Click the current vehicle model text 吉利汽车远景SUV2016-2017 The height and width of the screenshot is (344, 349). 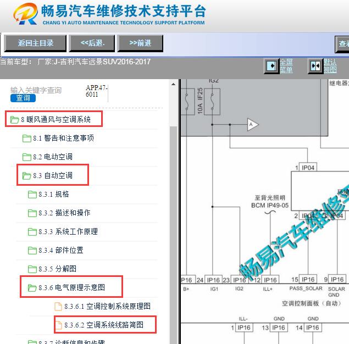tap(105, 62)
